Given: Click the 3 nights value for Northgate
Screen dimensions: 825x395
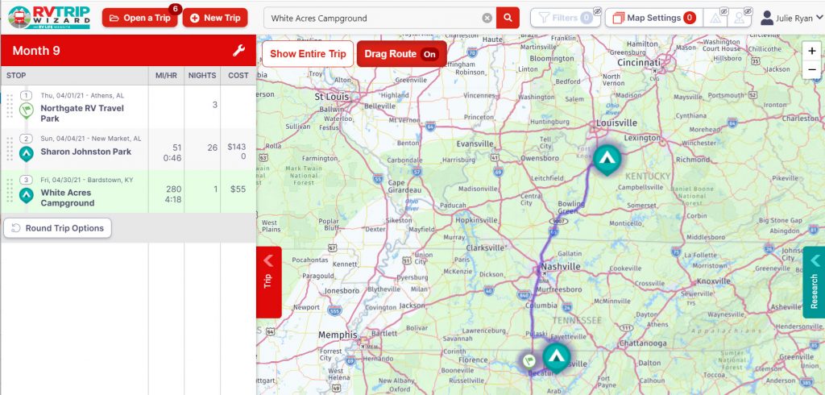Looking at the screenshot, I should pos(214,105).
